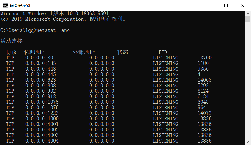Click the 状态 column header

[123, 52]
